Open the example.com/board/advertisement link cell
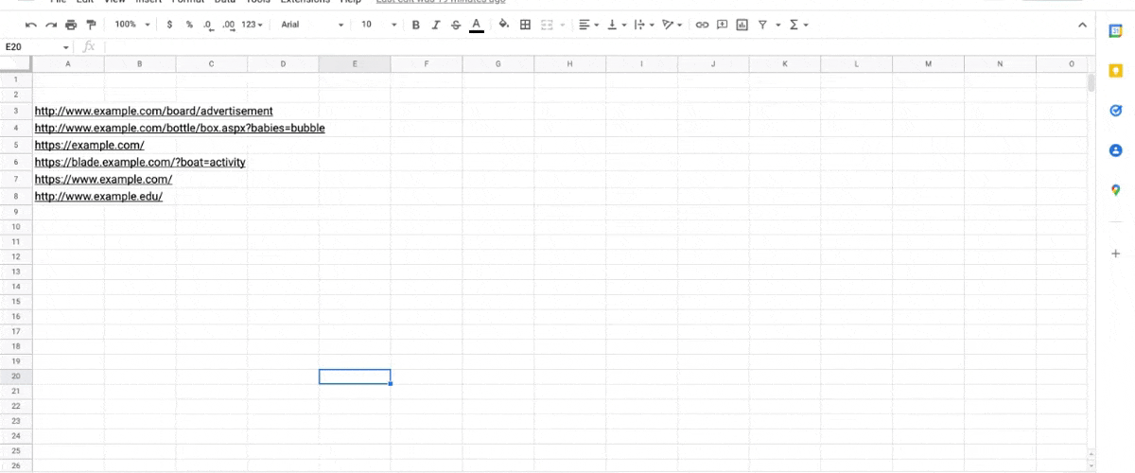Viewport: 1135px width, 473px height. (153, 111)
